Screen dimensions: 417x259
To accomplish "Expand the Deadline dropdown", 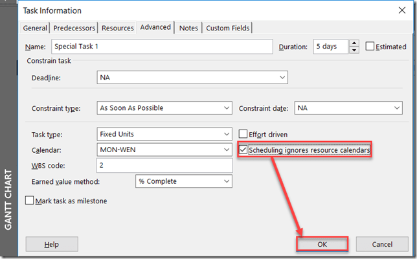I will (x=282, y=78).
